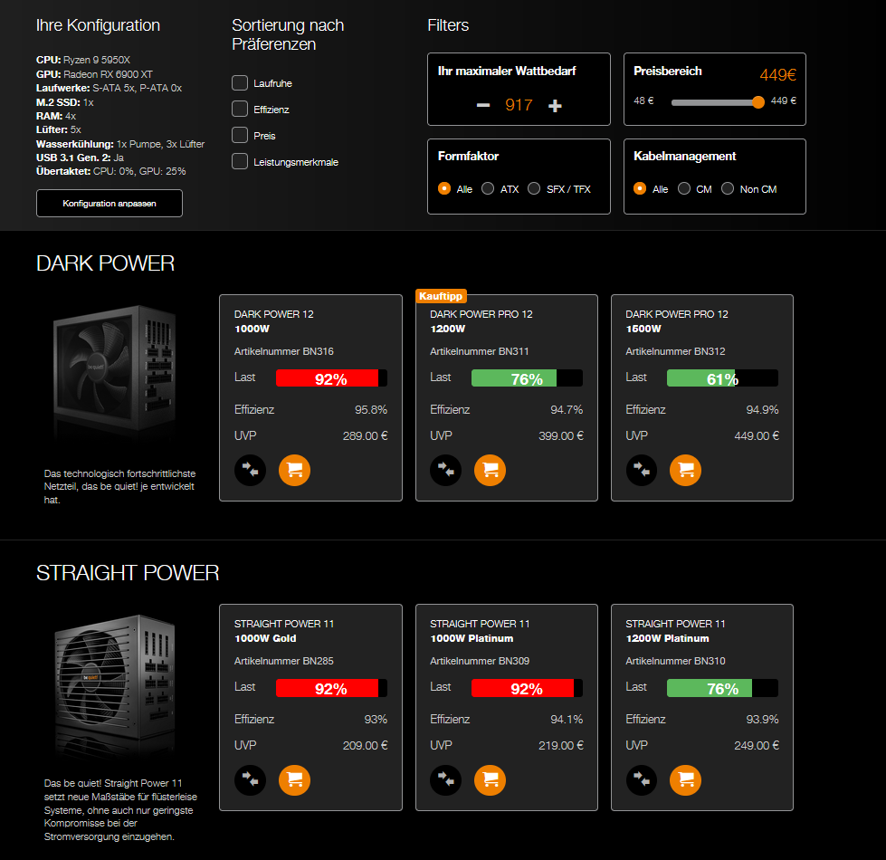Open DARK POWER 12 1000W title
886x860 pixels.
coord(274,321)
